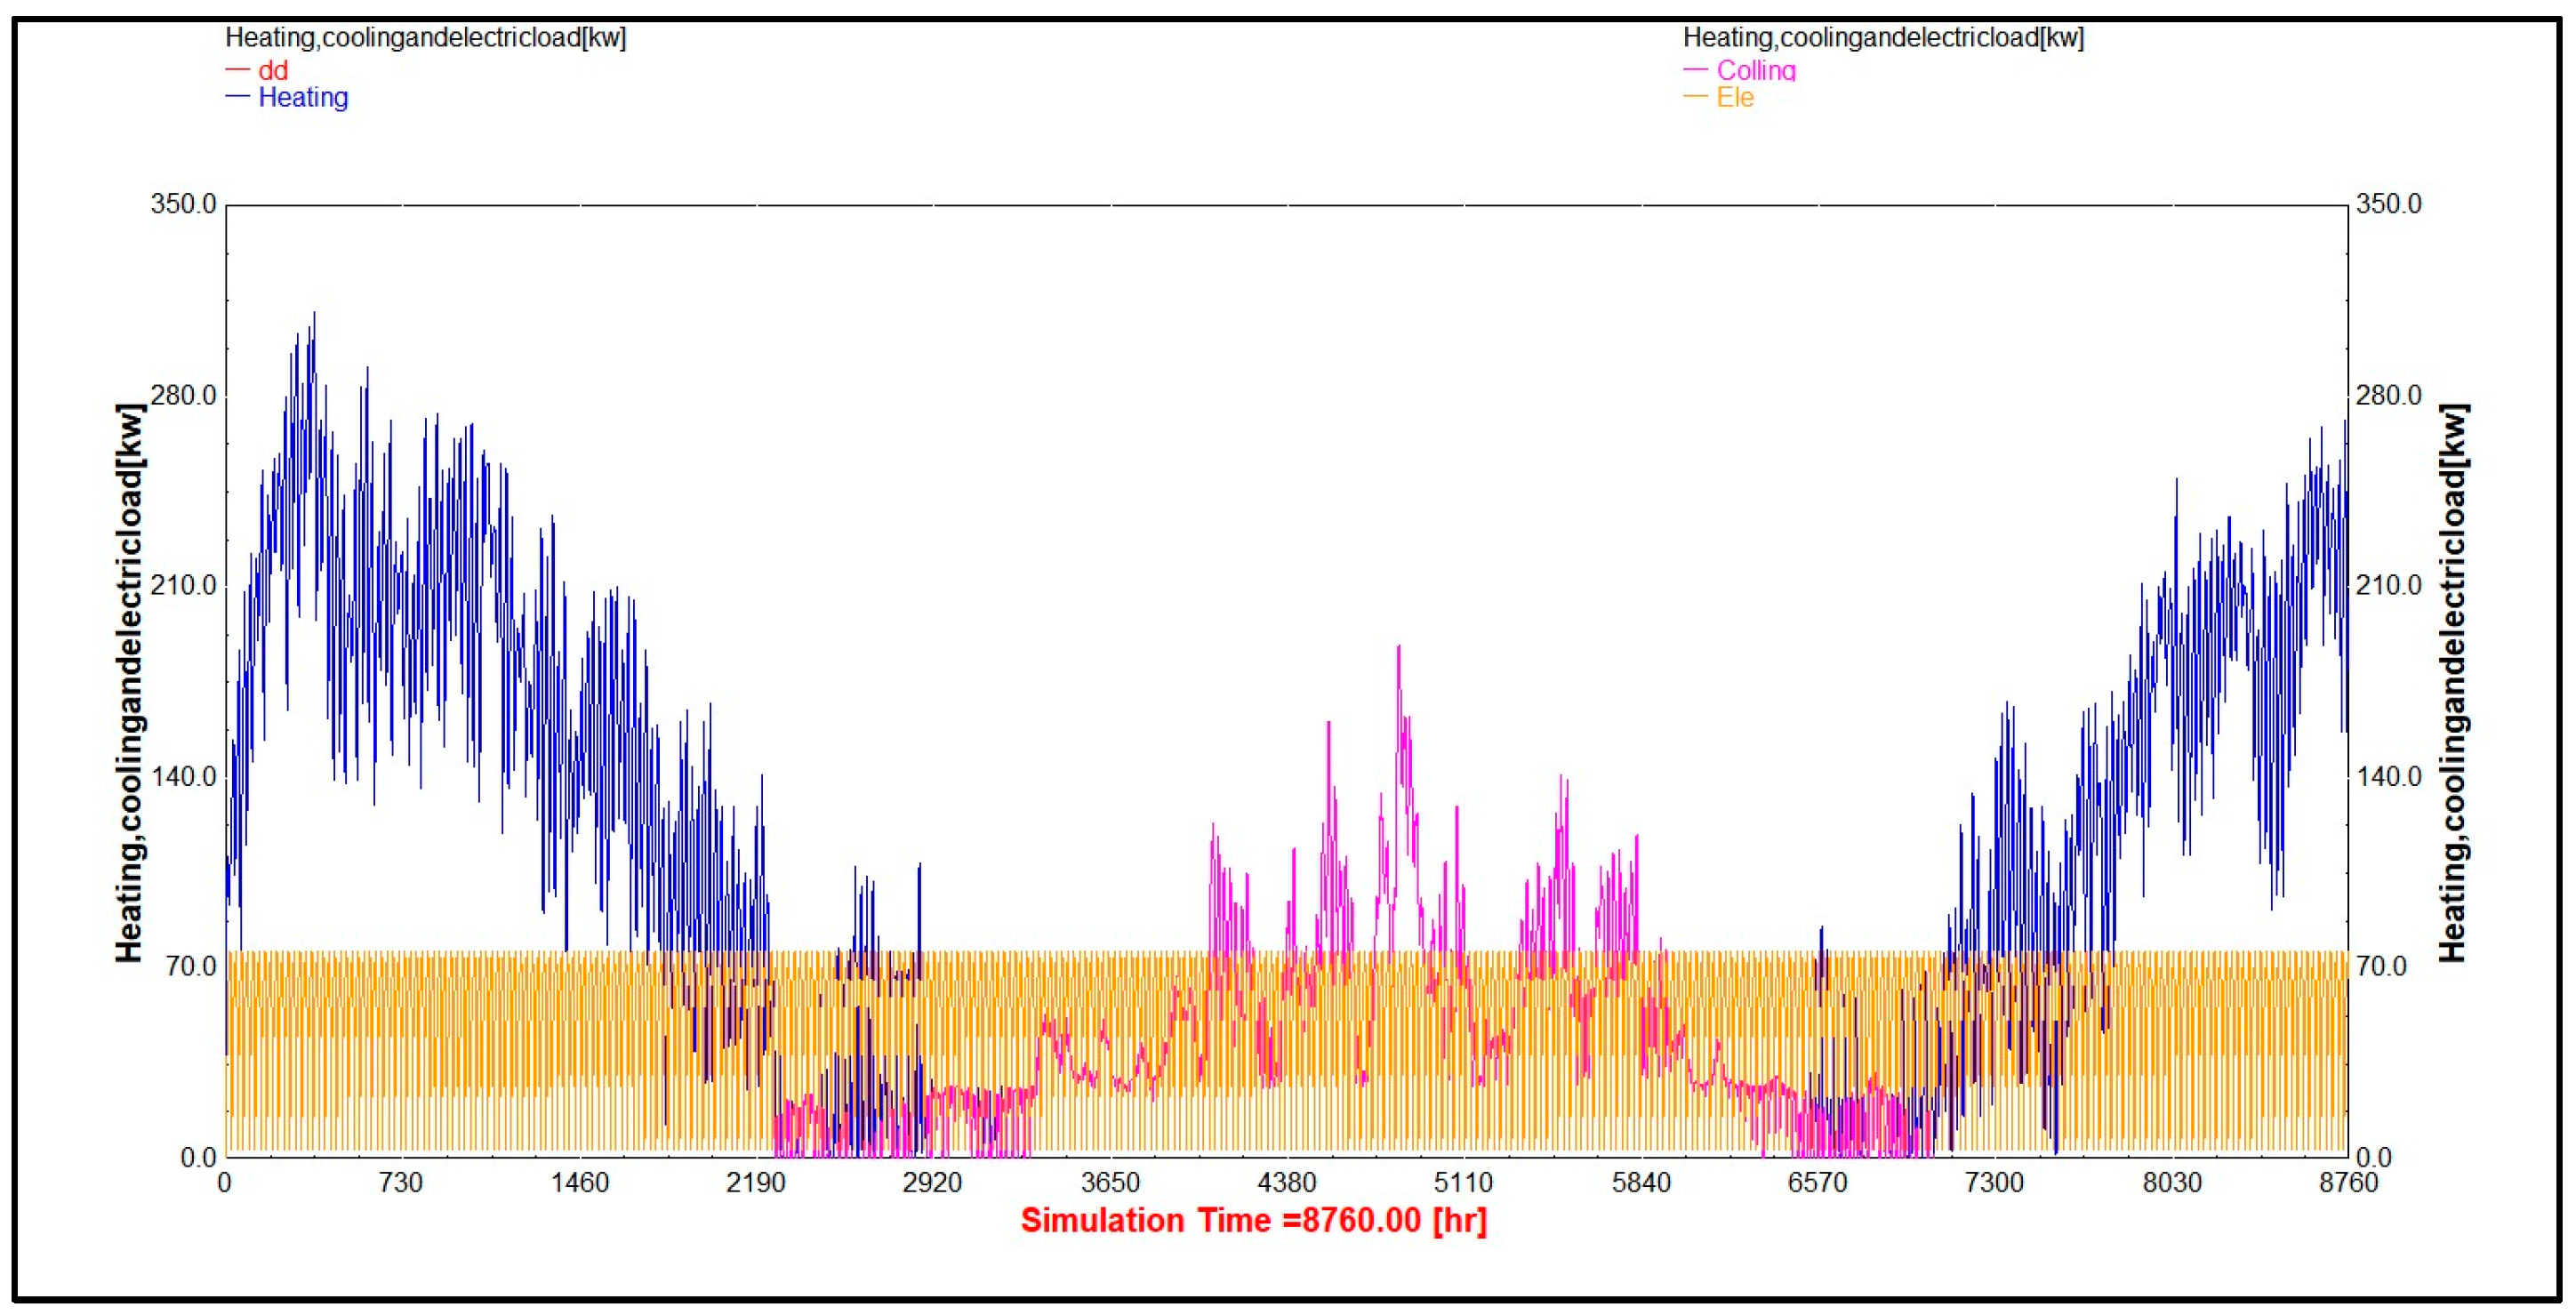Click 350.0 on the right axis
Screen dimensions: 2576x1315
point(2389,204)
